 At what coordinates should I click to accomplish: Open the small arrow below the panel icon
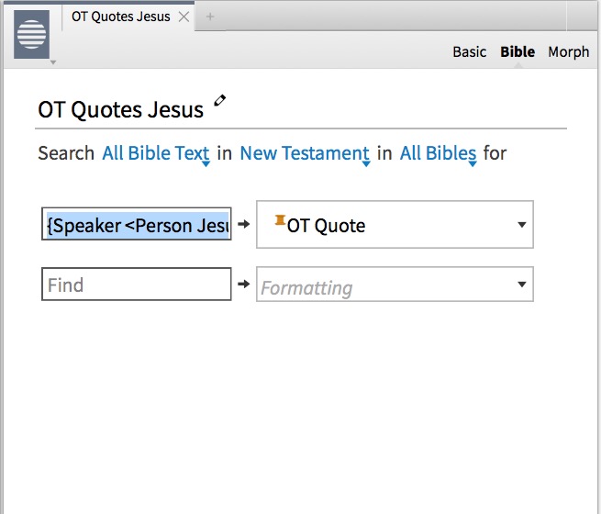[x=53, y=62]
